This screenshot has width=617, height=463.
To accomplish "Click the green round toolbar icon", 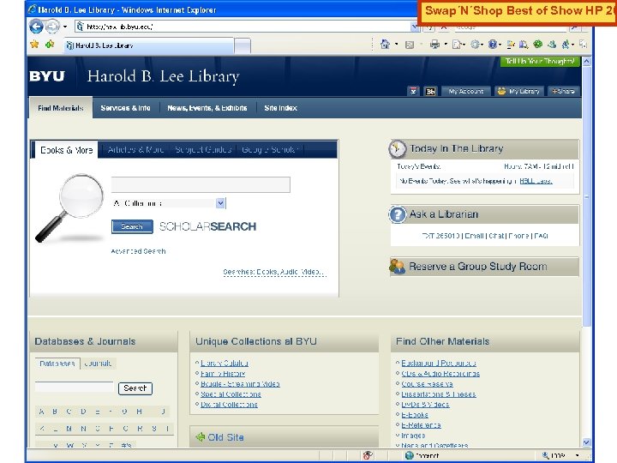I will click(x=538, y=44).
